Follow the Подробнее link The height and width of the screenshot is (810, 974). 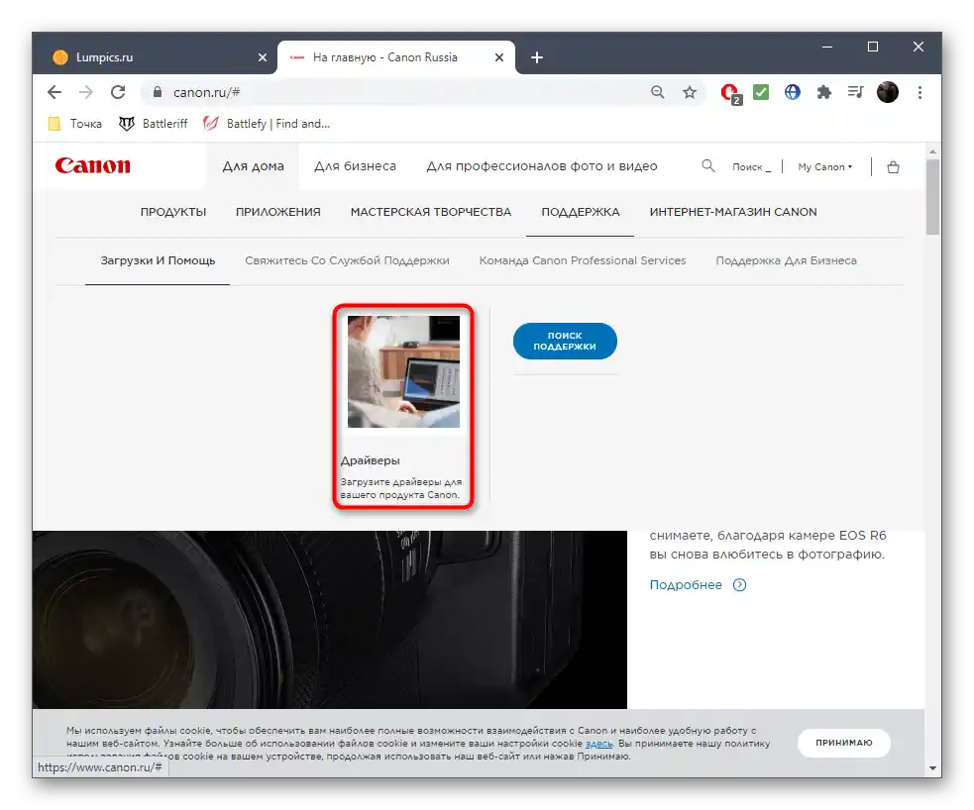(686, 584)
